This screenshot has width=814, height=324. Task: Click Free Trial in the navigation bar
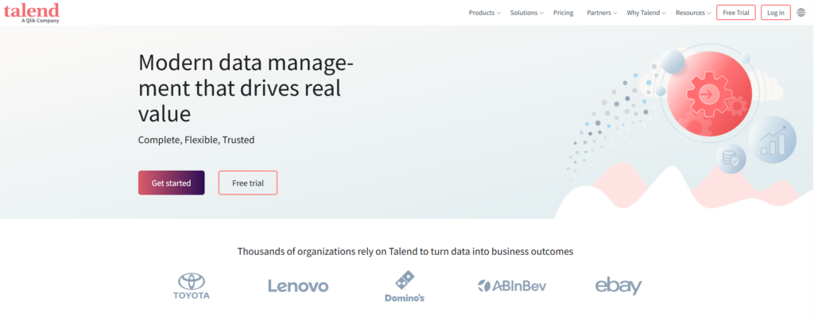[735, 13]
